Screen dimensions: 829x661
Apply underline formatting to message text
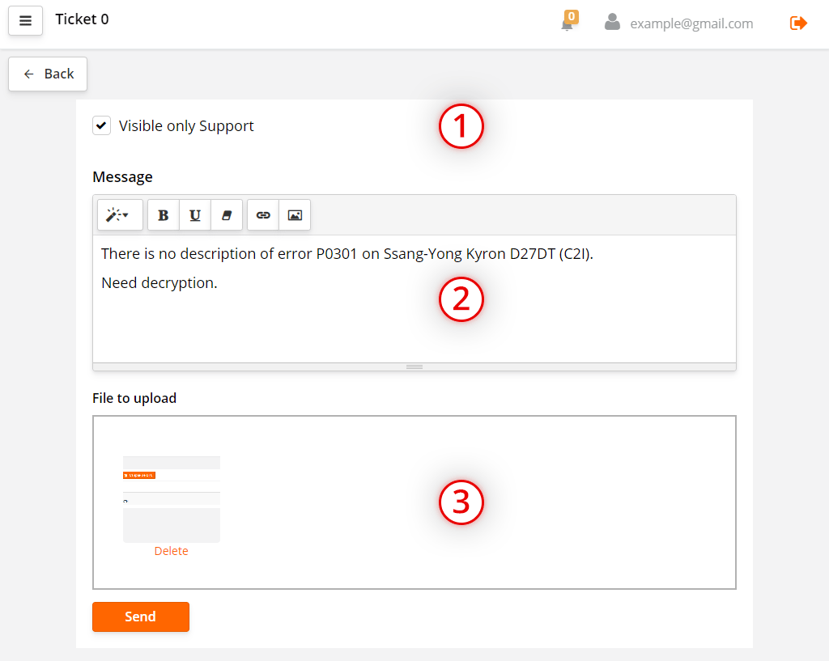point(195,215)
